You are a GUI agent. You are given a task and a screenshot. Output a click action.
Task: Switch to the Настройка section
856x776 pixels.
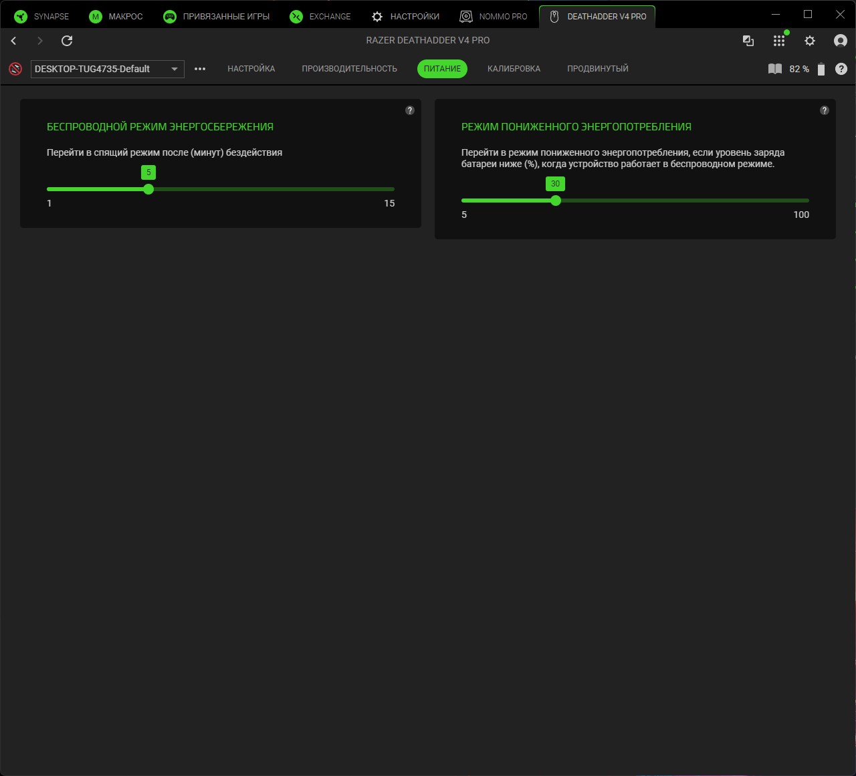251,69
